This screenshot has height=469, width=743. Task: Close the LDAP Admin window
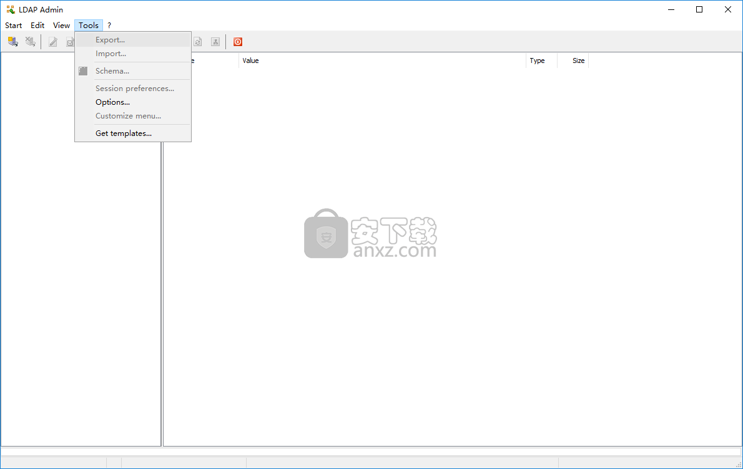pyautogui.click(x=728, y=9)
